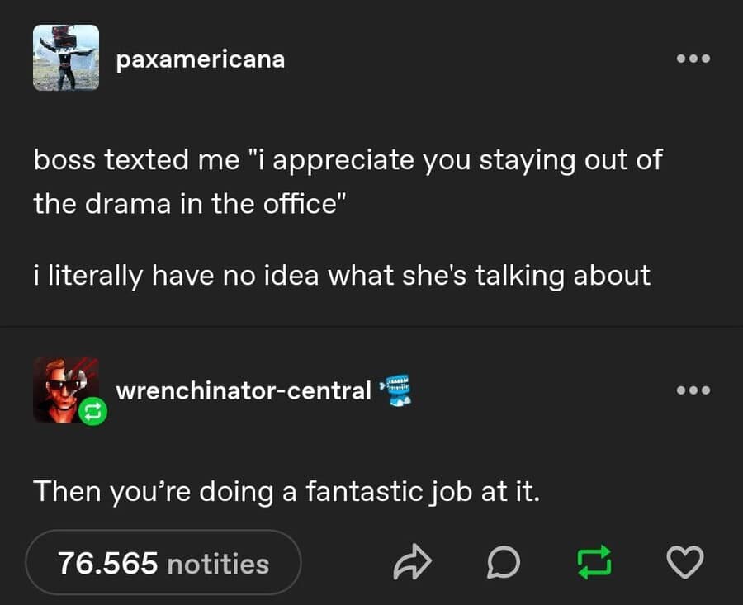This screenshot has height=605, width=743.
Task: Click the 'boss texted me' quote text
Action: coord(347,160)
